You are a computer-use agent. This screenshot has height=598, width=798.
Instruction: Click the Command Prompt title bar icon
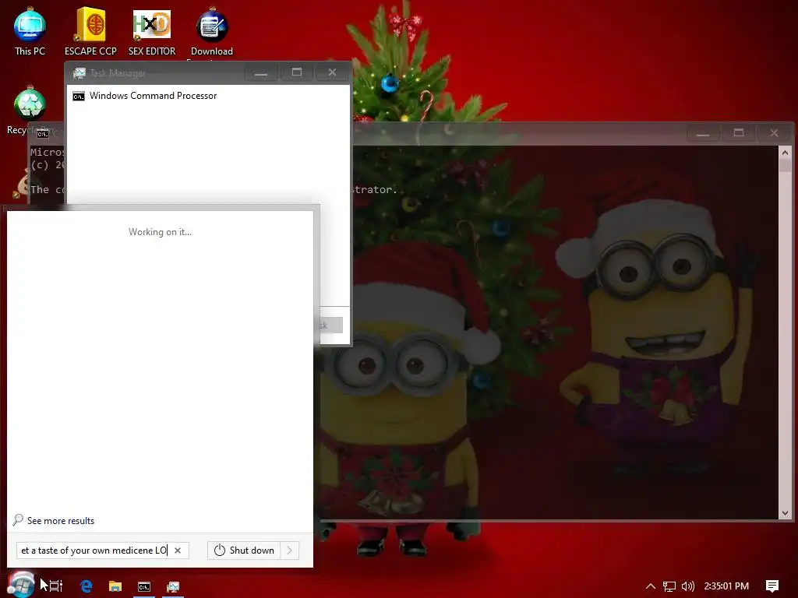click(x=43, y=134)
